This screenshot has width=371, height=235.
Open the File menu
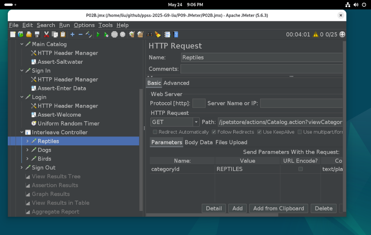point(14,25)
